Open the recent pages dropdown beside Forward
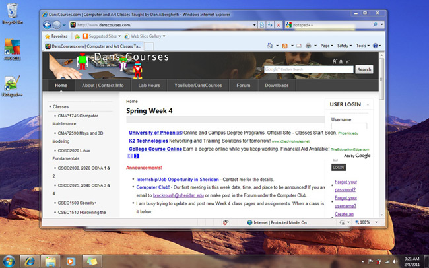 coord(64,25)
